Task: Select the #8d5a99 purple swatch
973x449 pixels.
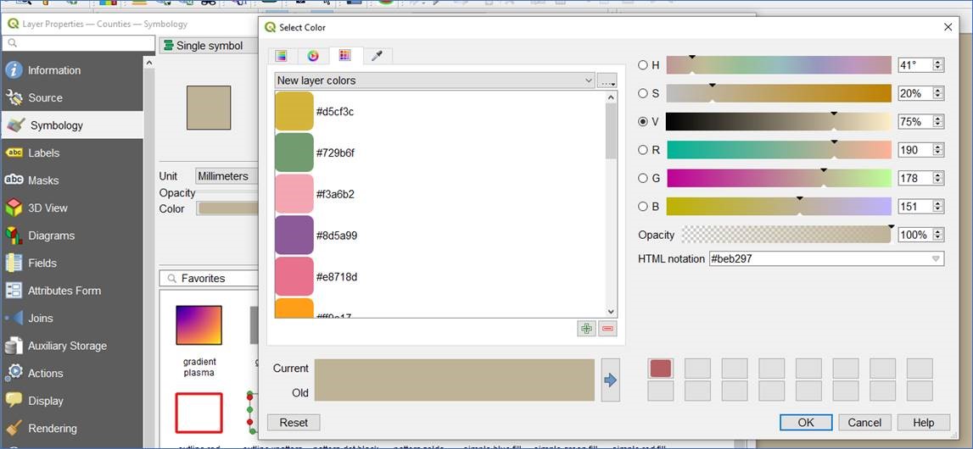Action: pos(294,236)
